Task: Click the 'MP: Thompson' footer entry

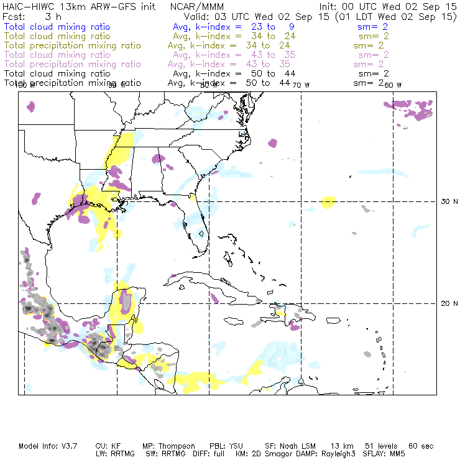Action: coord(168,446)
